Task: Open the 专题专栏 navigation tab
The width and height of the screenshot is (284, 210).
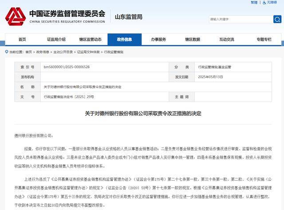Action: pyautogui.click(x=264, y=40)
